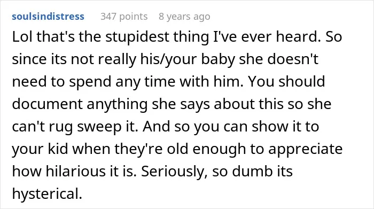Viewport: 374px width, 209px height.
Task: Click the 8 years ago timestamp
Action: click(184, 17)
